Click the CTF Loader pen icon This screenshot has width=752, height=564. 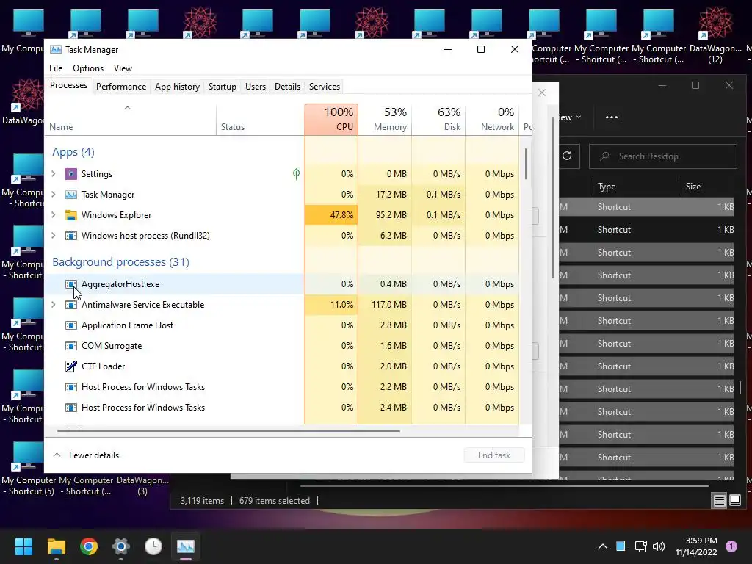(71, 366)
